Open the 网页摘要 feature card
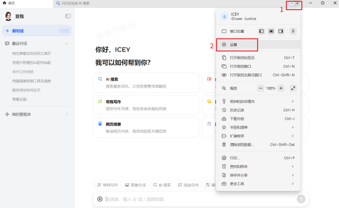 146,128
